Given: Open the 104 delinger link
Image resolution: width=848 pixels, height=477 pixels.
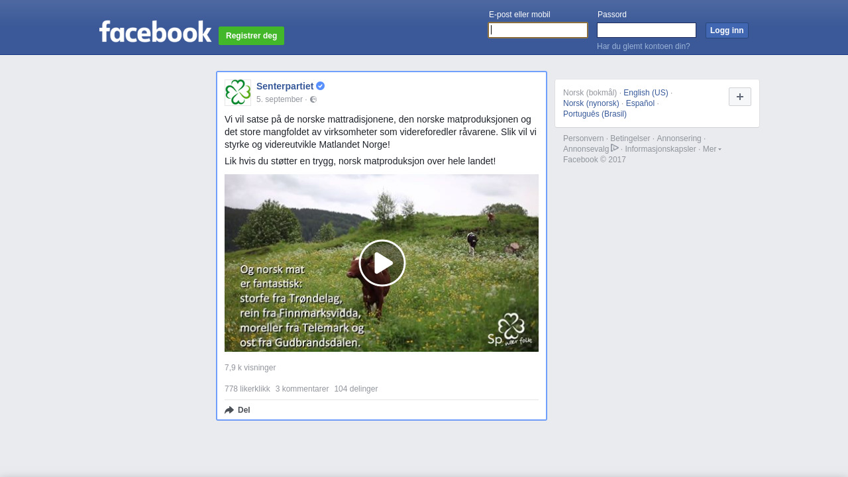Looking at the screenshot, I should coord(356,389).
